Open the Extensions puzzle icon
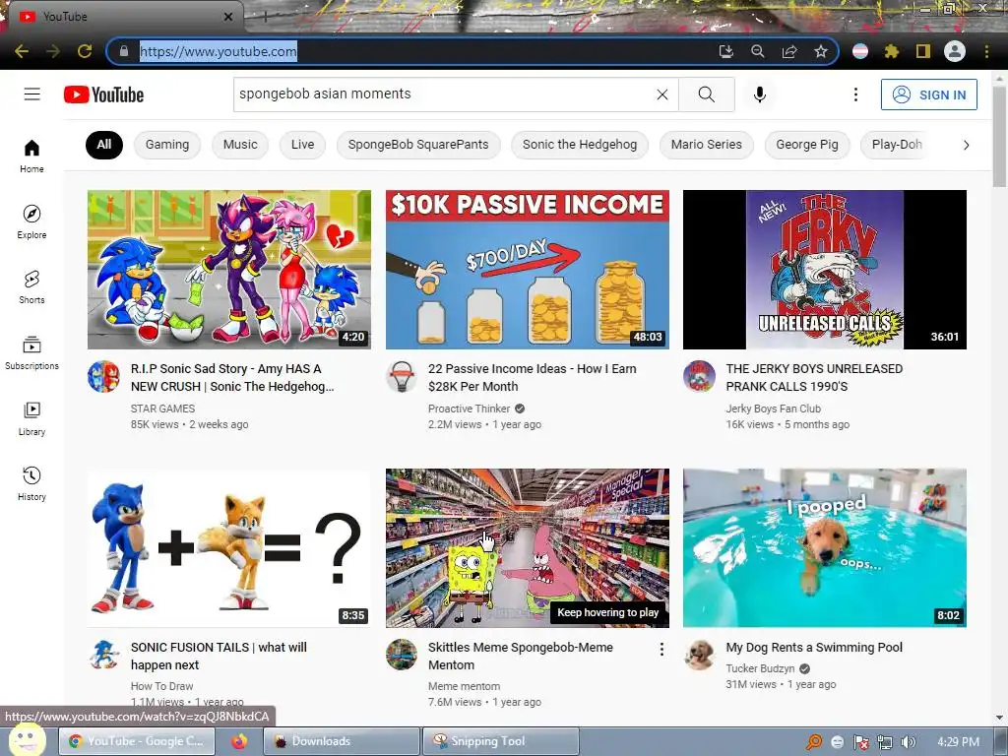Image resolution: width=1008 pixels, height=756 pixels. click(891, 51)
